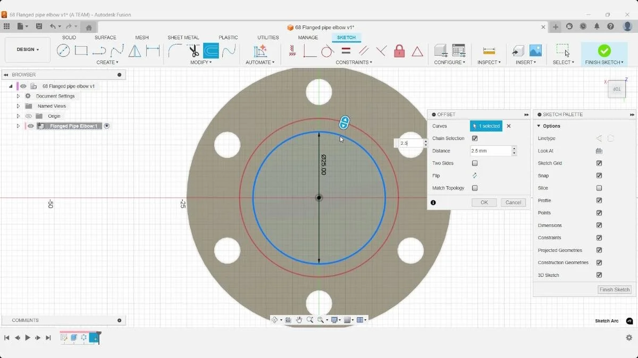This screenshot has width=638, height=358.
Task: Switch to the MANAGE tab
Action: click(308, 38)
